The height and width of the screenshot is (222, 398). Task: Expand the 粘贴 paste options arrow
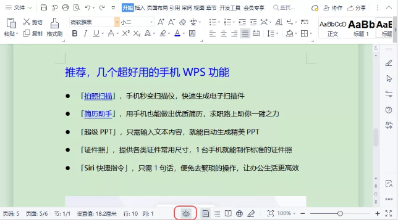point(17,34)
